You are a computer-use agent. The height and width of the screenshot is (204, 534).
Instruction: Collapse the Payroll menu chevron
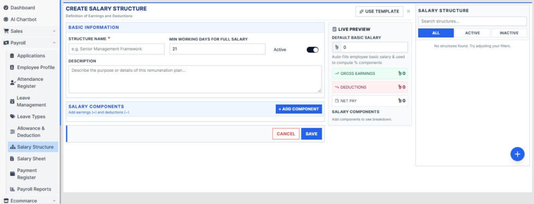[x=54, y=43]
